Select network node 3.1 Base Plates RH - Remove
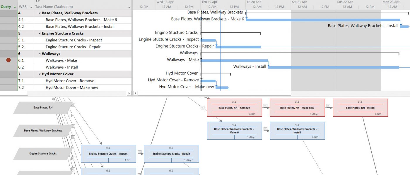Screen dimensions: 410x175 coord(234,107)
